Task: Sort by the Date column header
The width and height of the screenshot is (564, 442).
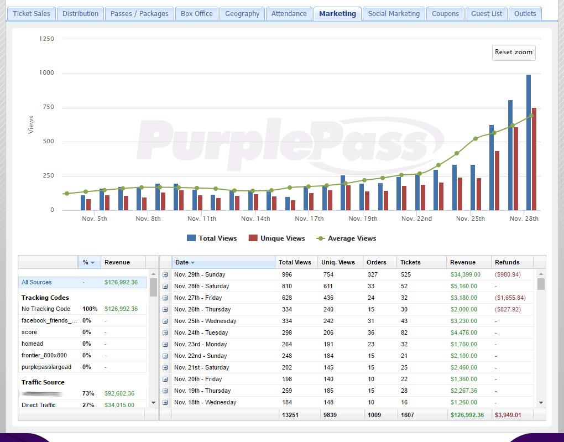Action: click(223, 262)
